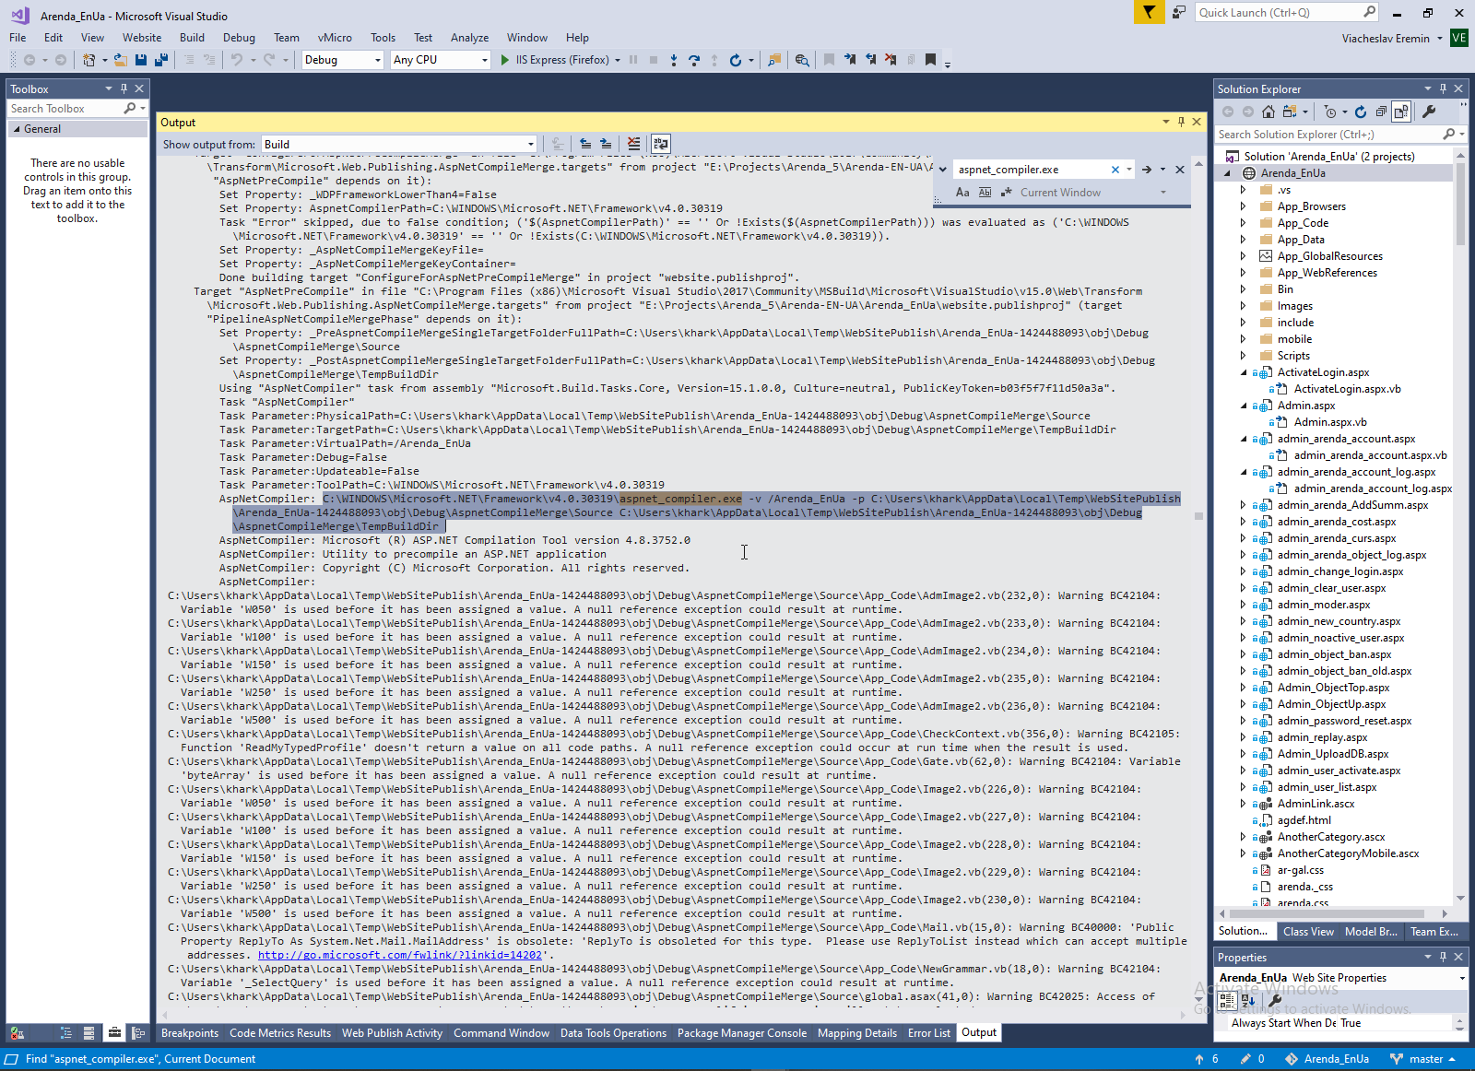
Task: Toggle Use Regular Expressions in the find box
Action: pyautogui.click(x=1006, y=193)
